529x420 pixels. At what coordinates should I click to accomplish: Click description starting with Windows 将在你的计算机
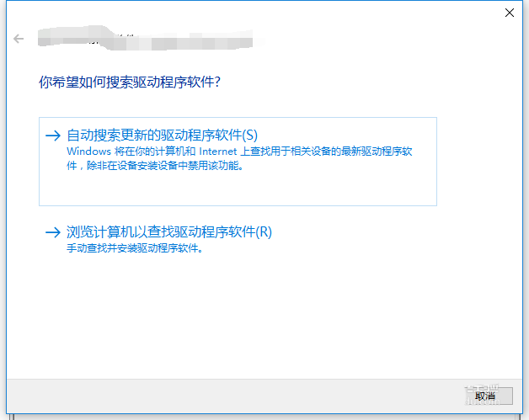click(239, 158)
